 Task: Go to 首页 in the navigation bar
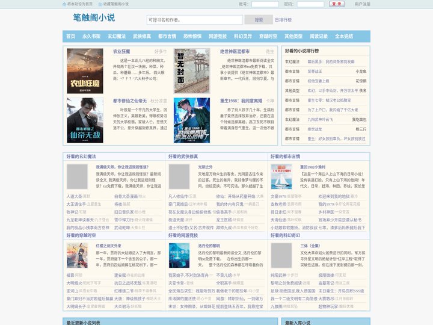pos(71,36)
